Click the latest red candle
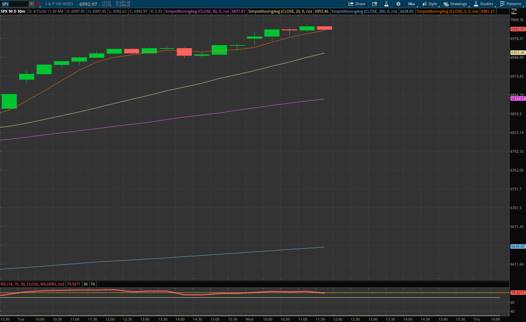526x322 pixels. [324, 28]
